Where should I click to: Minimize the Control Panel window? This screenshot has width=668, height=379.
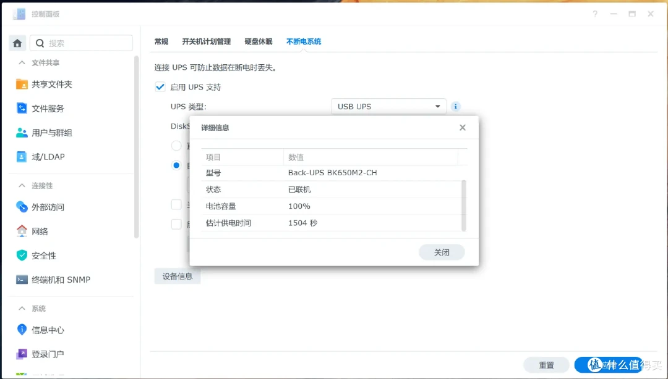[x=614, y=14]
